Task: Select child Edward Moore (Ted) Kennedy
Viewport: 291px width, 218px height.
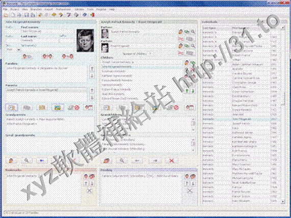Action: 142,98
